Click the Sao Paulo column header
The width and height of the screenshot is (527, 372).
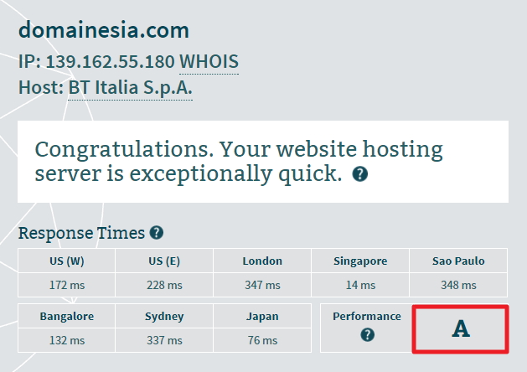(458, 261)
